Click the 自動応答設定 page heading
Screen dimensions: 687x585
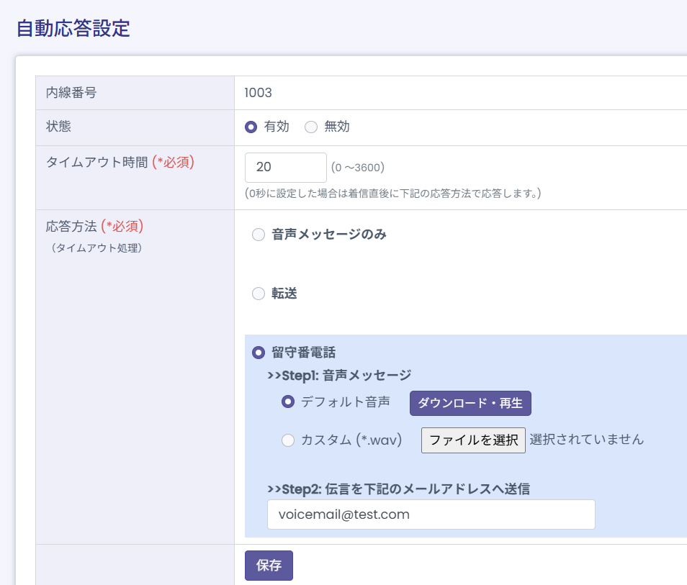click(x=73, y=29)
